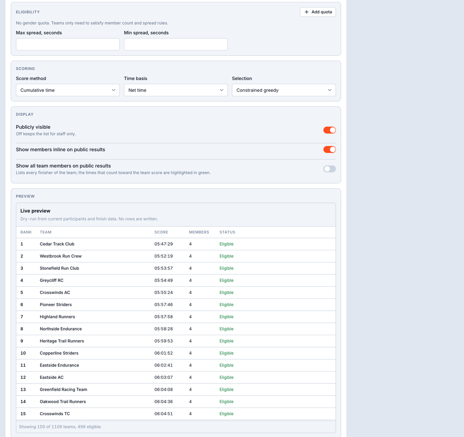
Task: Click the Live preview heading
Action: 35,211
